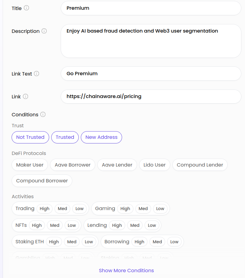245x278 pixels.
Task: Set Gaming activity to Low
Action: click(160, 209)
